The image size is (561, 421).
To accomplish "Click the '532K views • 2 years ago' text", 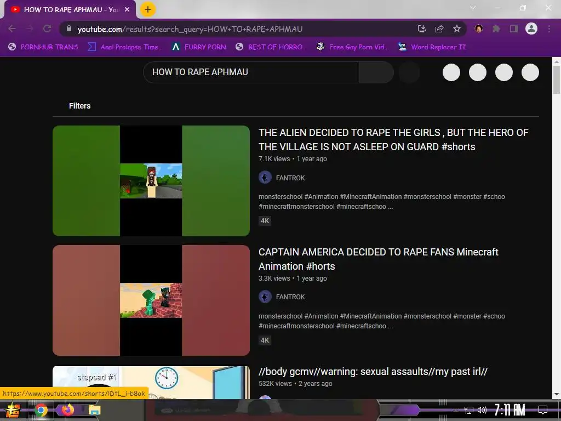I will 295,384.
